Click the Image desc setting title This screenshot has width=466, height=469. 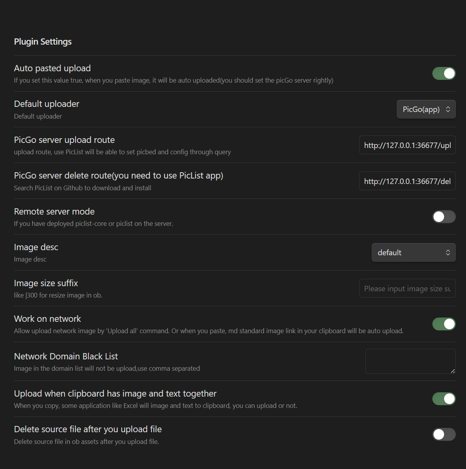(36, 247)
